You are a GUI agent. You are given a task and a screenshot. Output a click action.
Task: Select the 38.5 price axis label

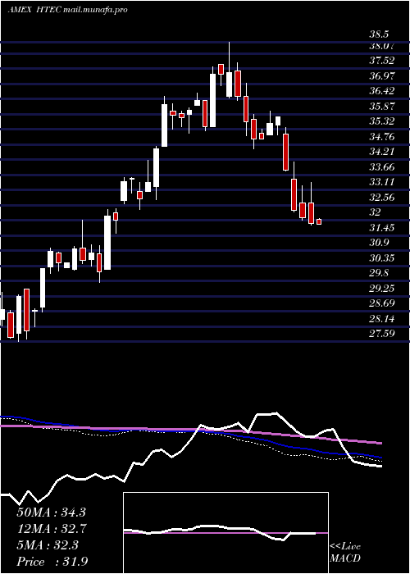click(x=379, y=34)
